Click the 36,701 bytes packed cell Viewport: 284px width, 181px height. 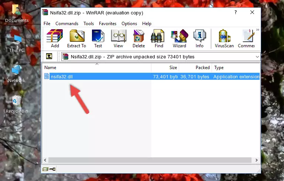195,76
